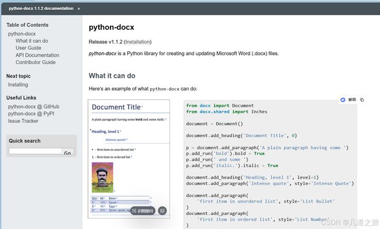Select python-docx in the Table of Contents
The image size is (380, 229).
(x=22, y=34)
